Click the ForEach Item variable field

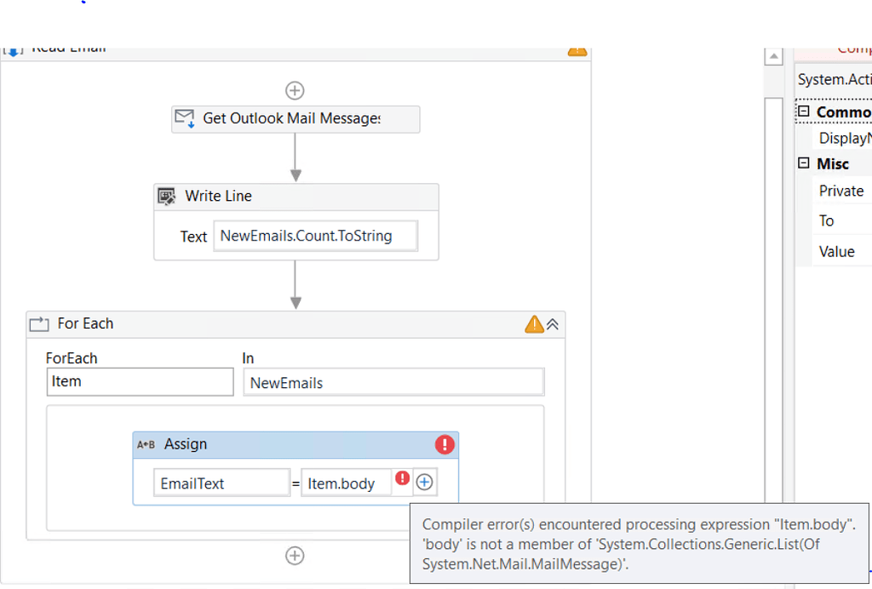(x=140, y=381)
